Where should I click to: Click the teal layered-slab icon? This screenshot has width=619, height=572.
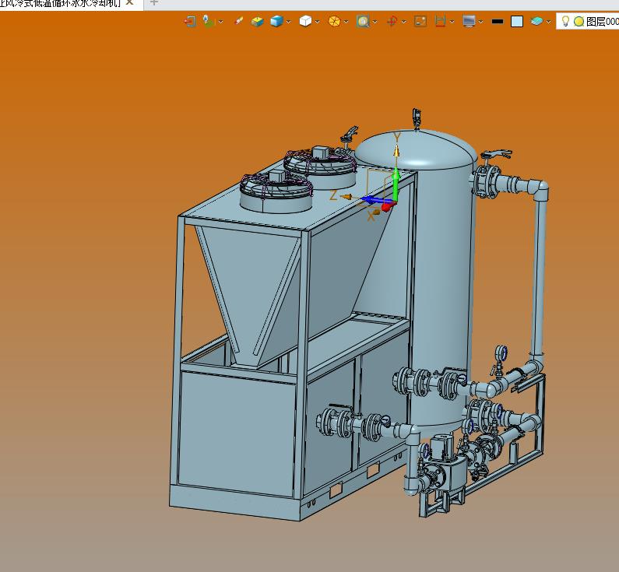pyautogui.click(x=537, y=21)
